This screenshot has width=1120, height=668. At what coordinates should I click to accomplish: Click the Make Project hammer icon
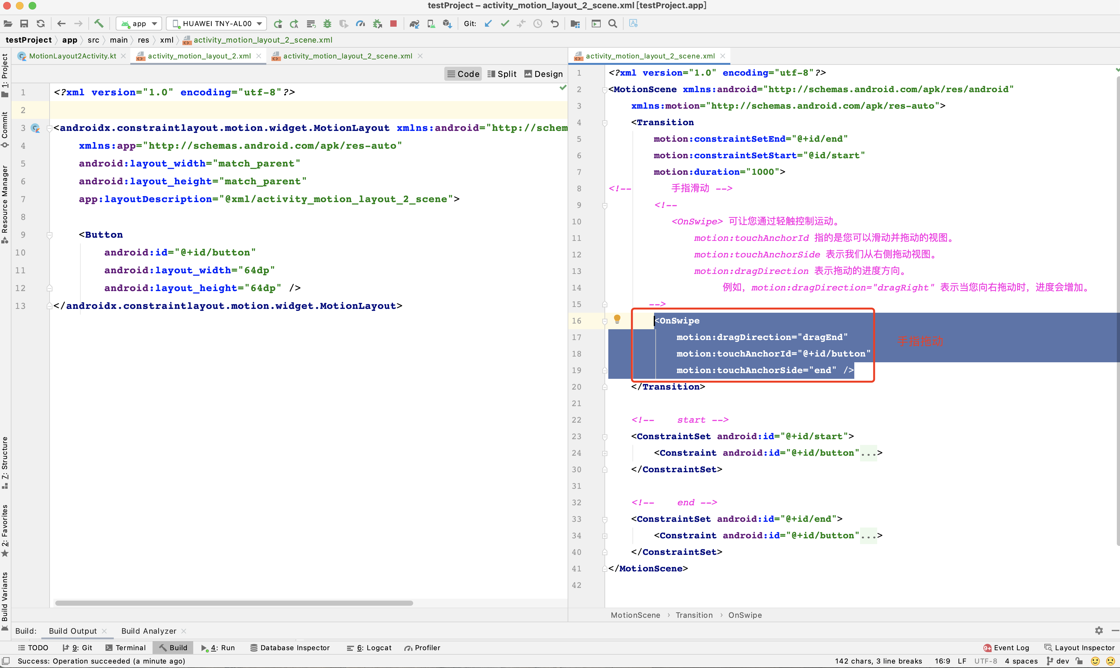tap(99, 24)
